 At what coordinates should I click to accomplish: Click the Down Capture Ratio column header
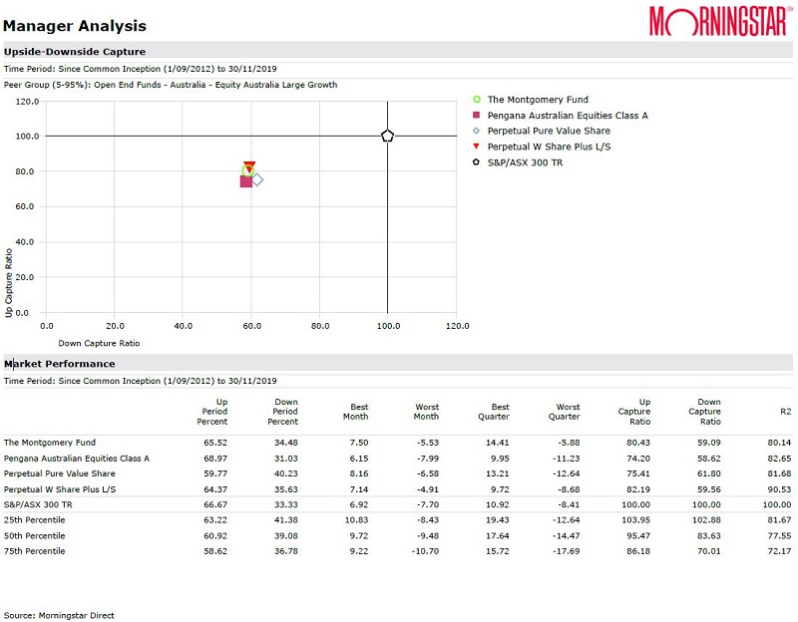tap(704, 412)
